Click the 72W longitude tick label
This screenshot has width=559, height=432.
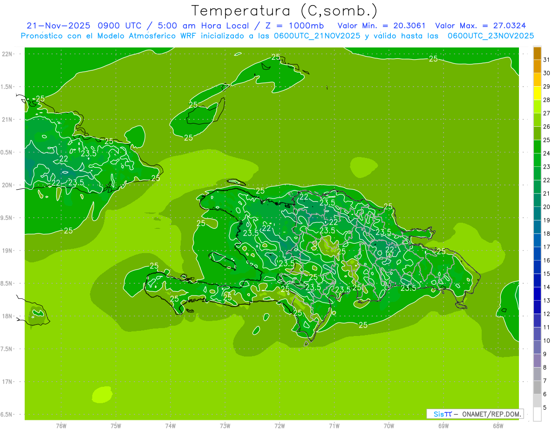(x=279, y=425)
